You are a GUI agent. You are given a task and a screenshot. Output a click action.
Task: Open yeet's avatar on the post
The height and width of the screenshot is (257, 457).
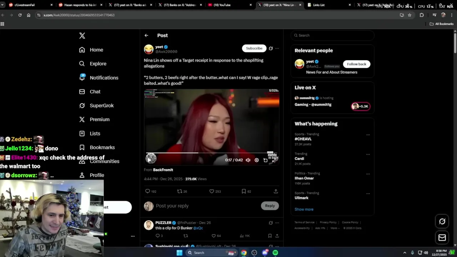pos(149,49)
